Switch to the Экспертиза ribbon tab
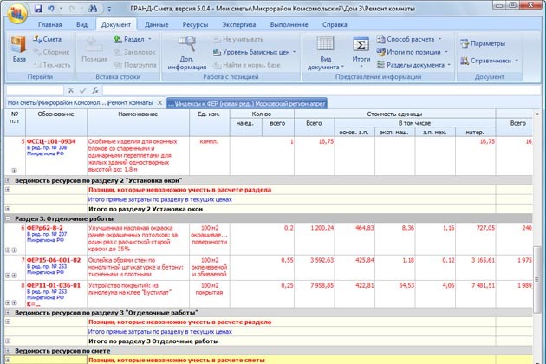This screenshot has width=546, height=364. click(x=239, y=25)
